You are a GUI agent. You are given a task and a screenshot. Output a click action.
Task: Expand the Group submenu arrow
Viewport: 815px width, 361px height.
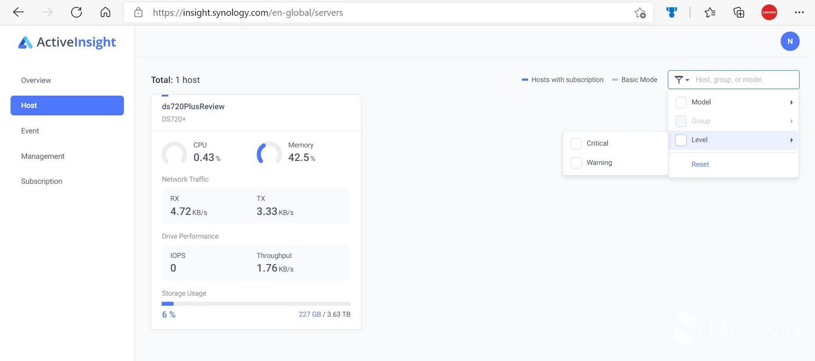(791, 121)
